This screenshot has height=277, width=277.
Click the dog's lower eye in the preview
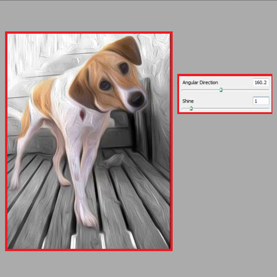click(x=105, y=85)
